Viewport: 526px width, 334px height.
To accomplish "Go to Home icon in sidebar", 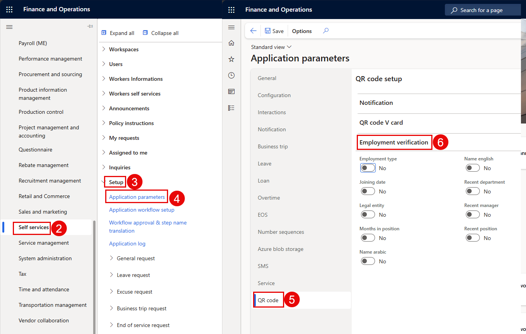I will point(231,43).
